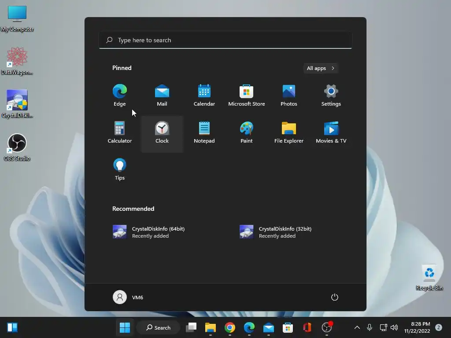Viewport: 451px width, 338px height.
Task: Open the Tips app
Action: tap(120, 169)
